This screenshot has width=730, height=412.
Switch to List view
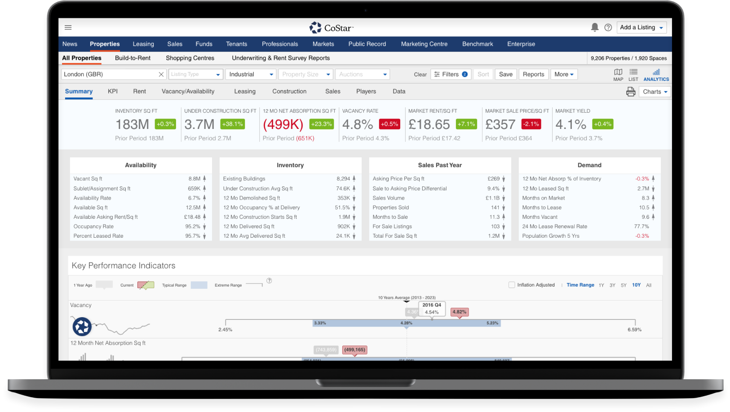click(x=633, y=75)
